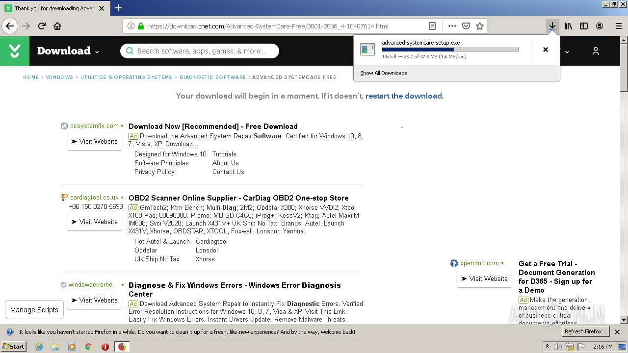
Task: Open the Xhorse sublink
Action: click(x=205, y=259)
